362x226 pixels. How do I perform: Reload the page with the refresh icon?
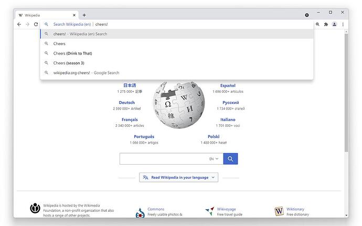pyautogui.click(x=36, y=24)
